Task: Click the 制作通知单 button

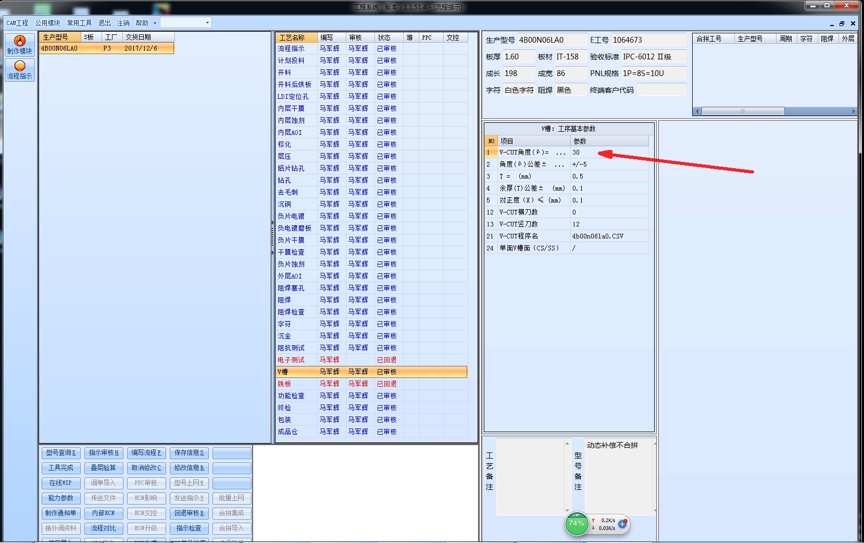Action: (x=61, y=513)
